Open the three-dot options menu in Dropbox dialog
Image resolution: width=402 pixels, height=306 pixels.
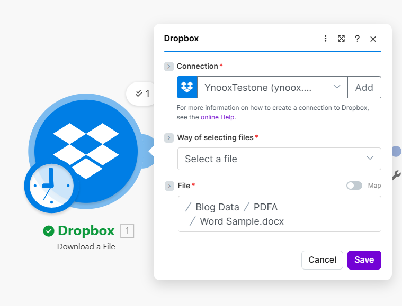[325, 39]
